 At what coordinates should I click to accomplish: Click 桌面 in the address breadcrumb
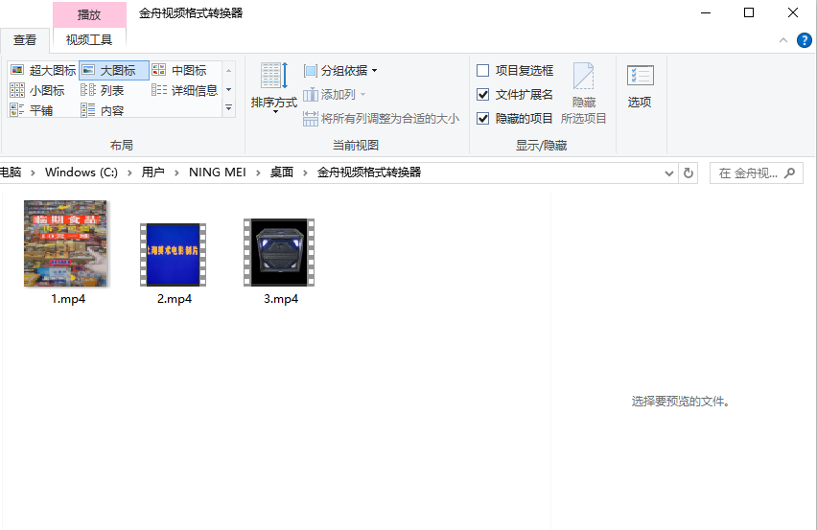(281, 173)
